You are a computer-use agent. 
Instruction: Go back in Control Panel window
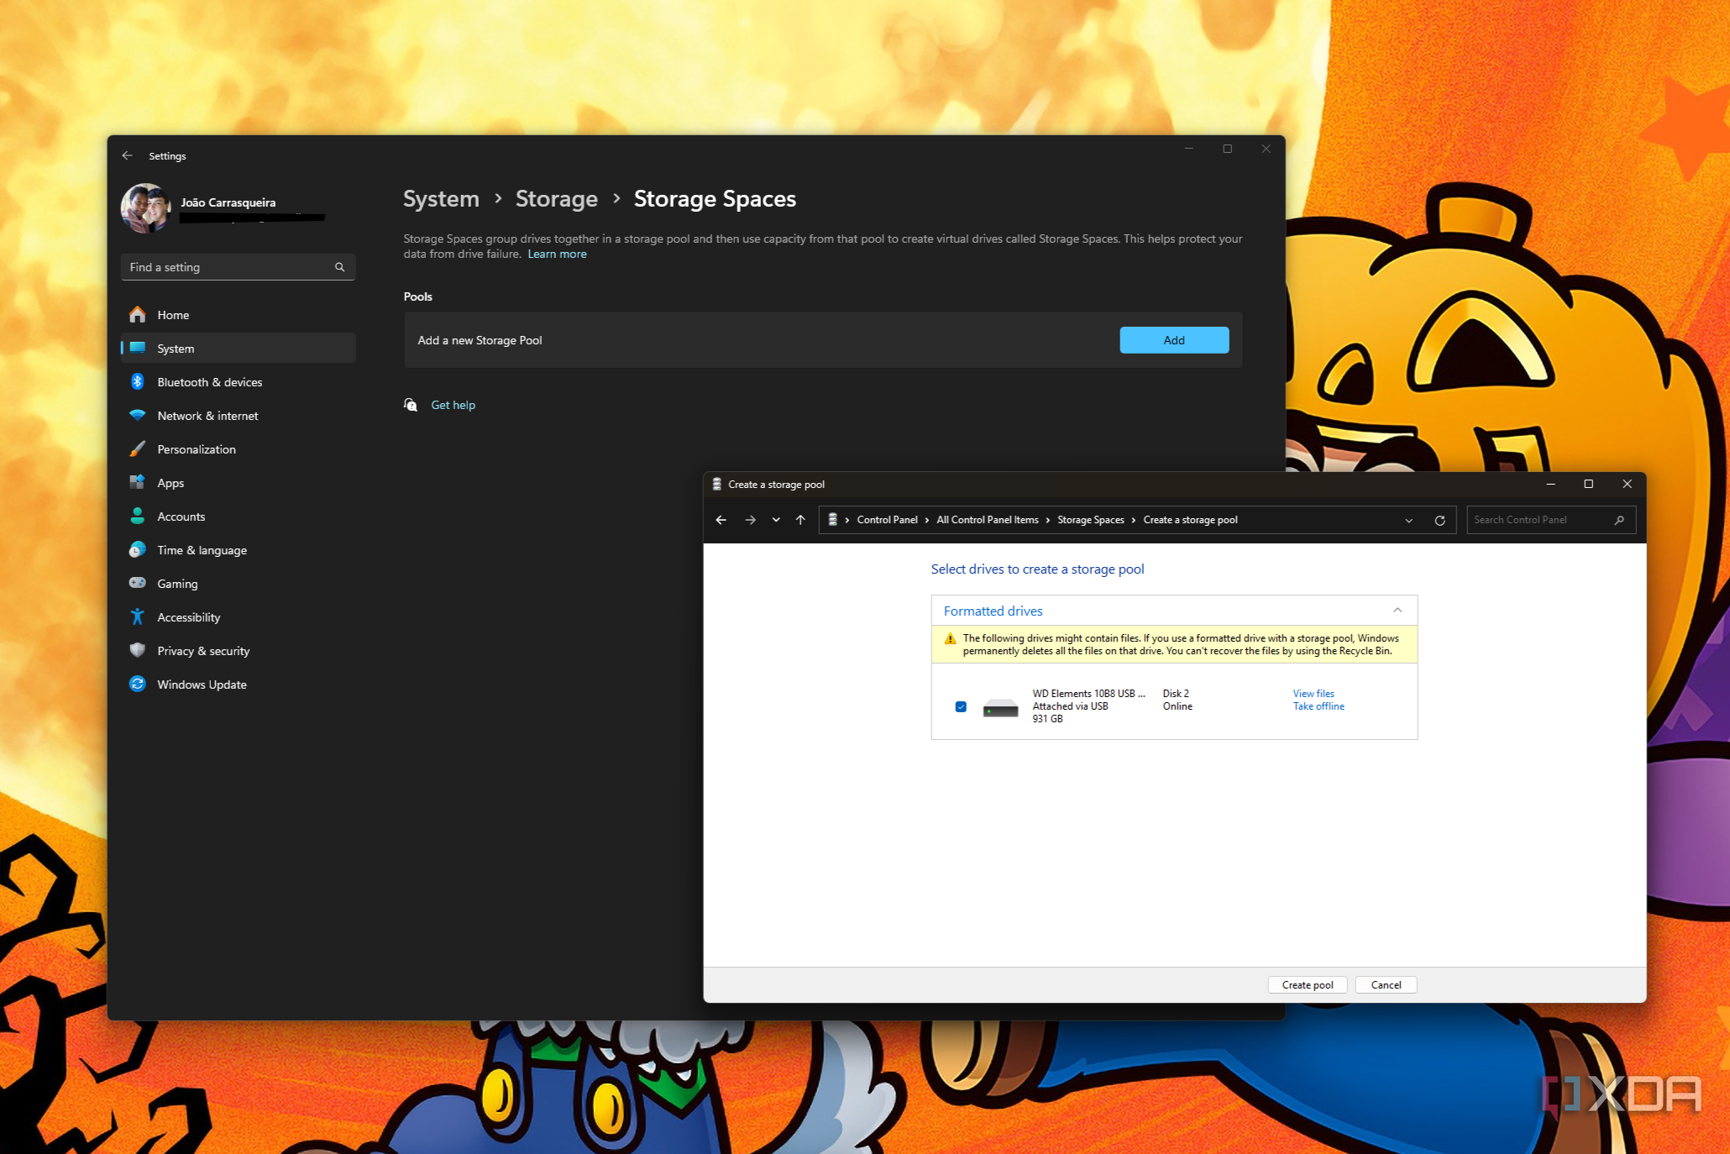721,520
